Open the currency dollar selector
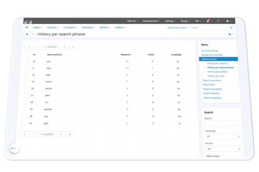 coord(219,21)
